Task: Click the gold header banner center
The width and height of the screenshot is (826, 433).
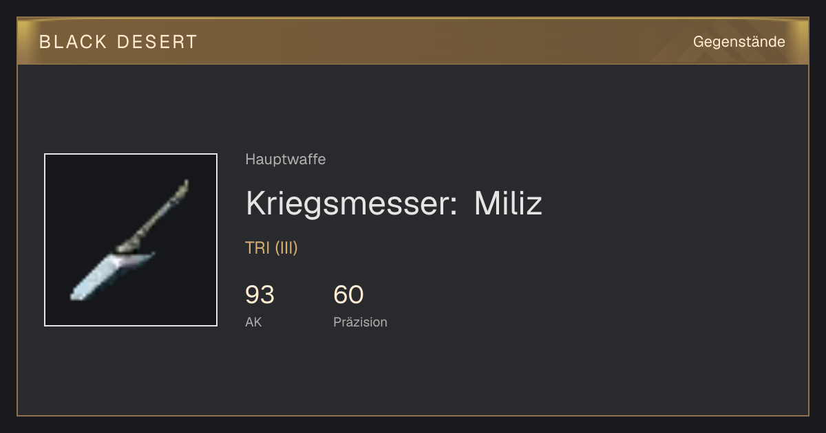Action: pyautogui.click(x=413, y=41)
